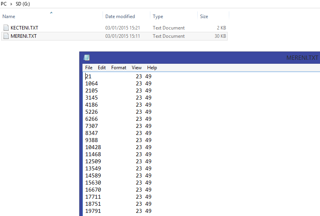Click the MERENI.TXT Notepad title bar text
This screenshot has width=320, height=216.
click(x=302, y=57)
